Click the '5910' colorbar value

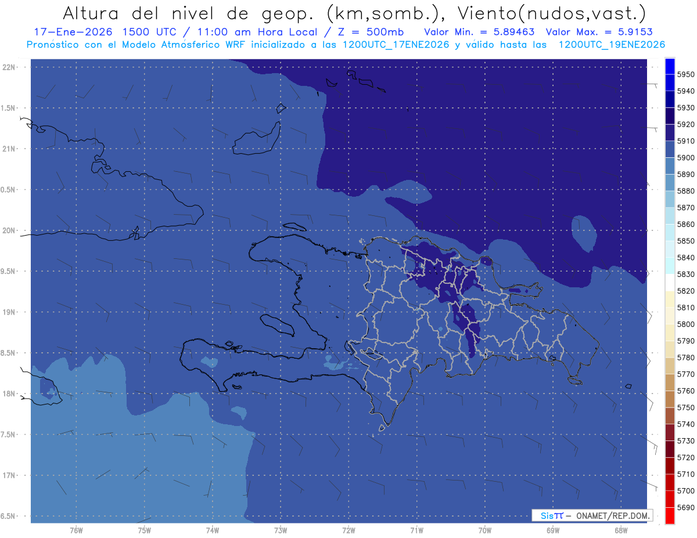(685, 141)
